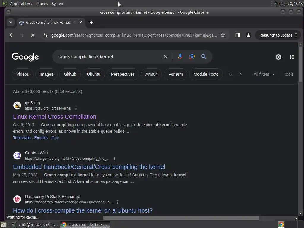
Task: Stop loading the page
Action: (33, 35)
